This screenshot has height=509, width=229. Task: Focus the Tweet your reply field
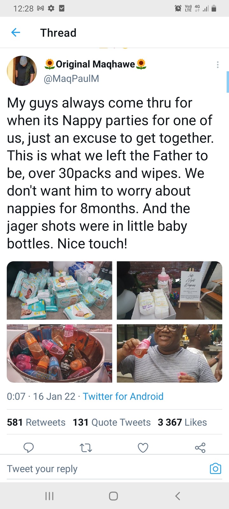(105, 469)
